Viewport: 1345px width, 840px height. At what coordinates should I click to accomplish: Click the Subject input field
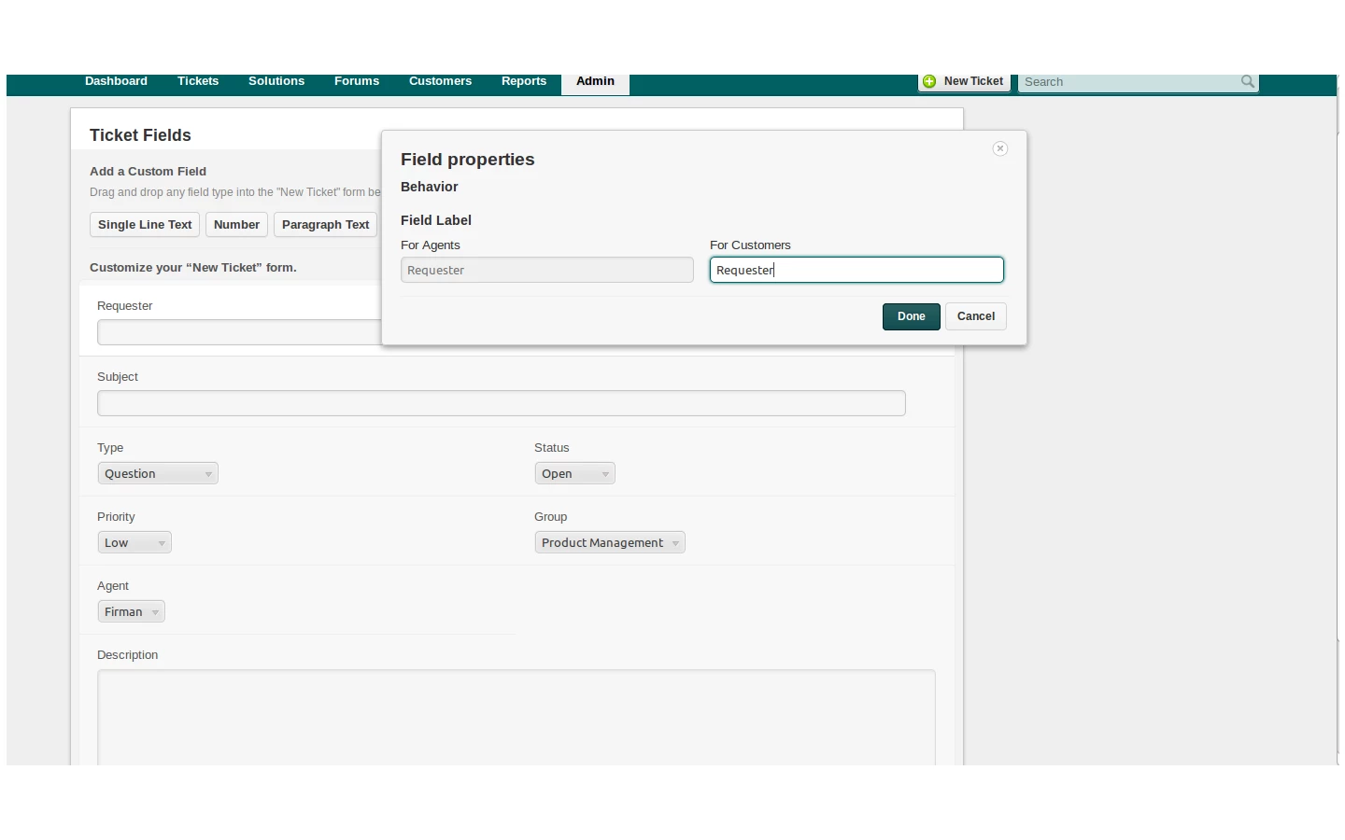(502, 403)
